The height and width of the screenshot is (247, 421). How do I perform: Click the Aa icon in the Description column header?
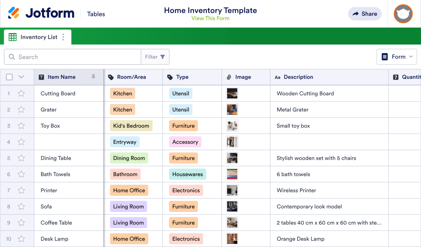click(x=278, y=77)
